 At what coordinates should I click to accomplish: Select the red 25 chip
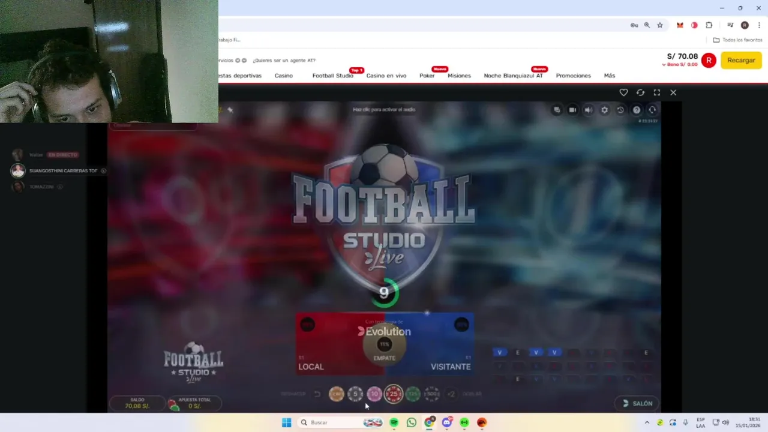click(394, 394)
